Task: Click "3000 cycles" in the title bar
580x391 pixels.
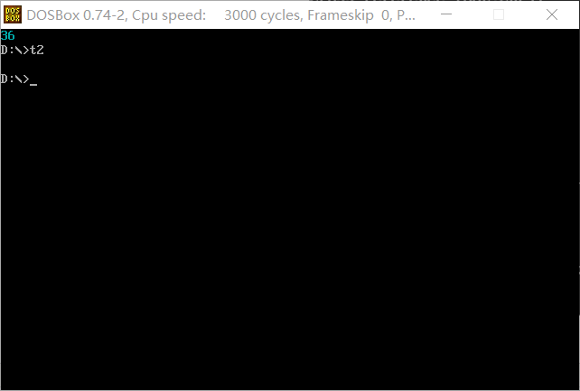Action: 264,15
